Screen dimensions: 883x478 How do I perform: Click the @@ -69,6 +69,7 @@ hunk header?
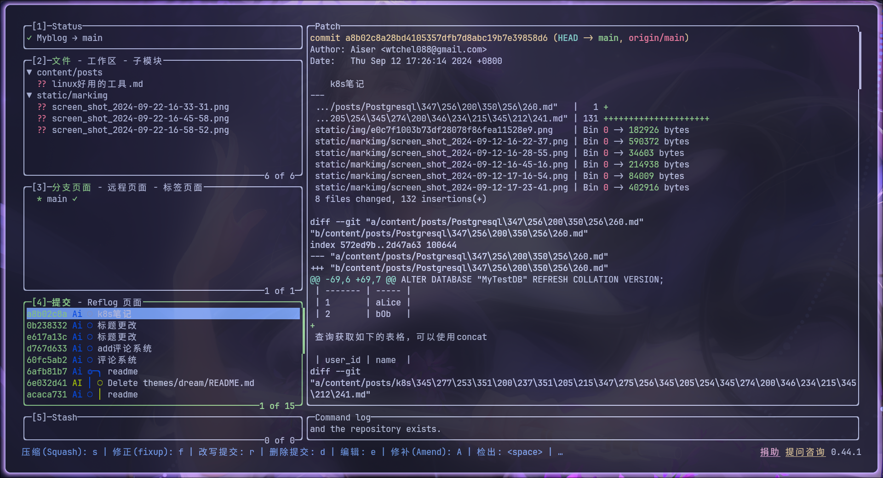tap(353, 279)
